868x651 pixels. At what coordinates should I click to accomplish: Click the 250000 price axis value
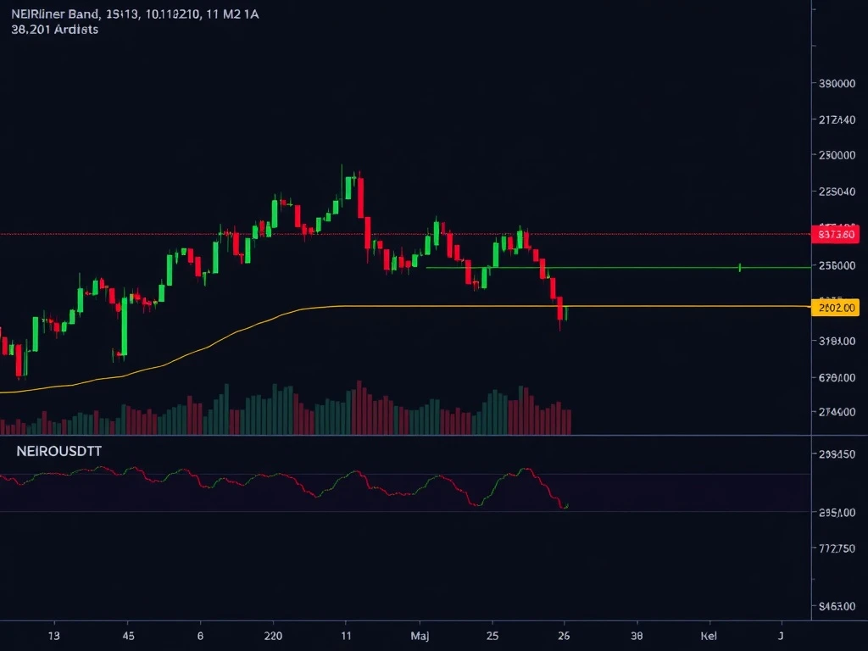point(837,155)
